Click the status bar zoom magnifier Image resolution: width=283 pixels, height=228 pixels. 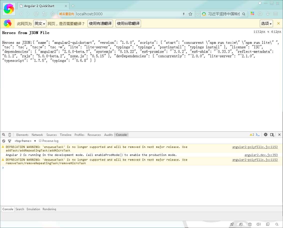point(277,224)
